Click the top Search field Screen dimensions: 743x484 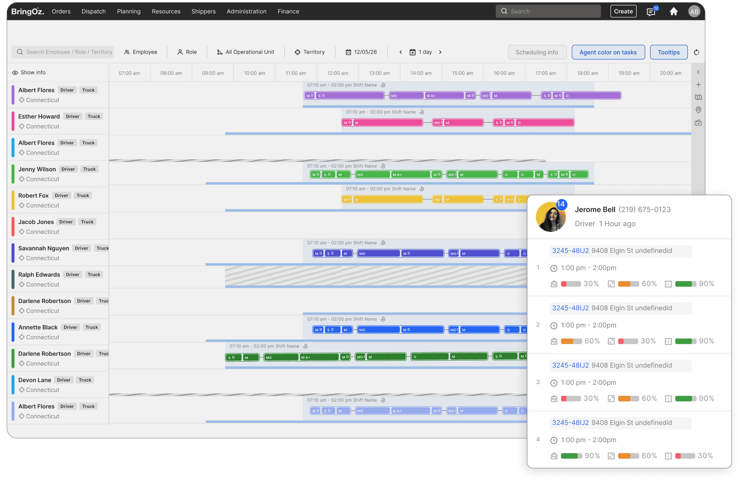tap(548, 11)
